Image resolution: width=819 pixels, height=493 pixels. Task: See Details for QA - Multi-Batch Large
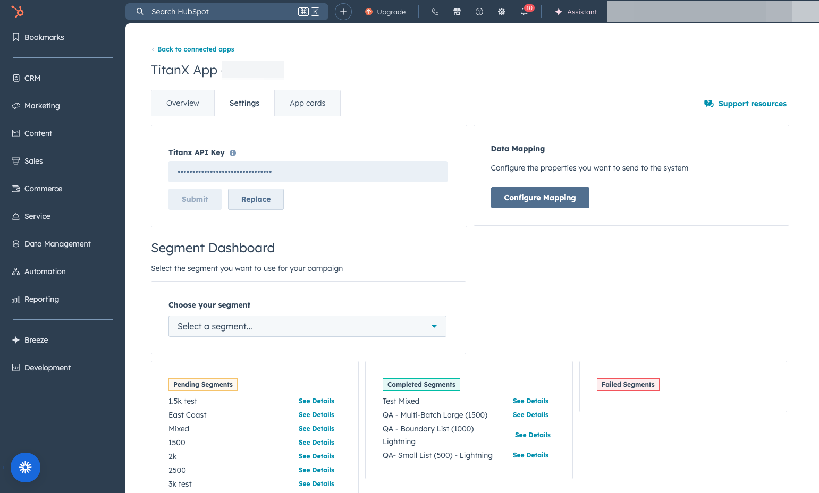click(x=530, y=415)
